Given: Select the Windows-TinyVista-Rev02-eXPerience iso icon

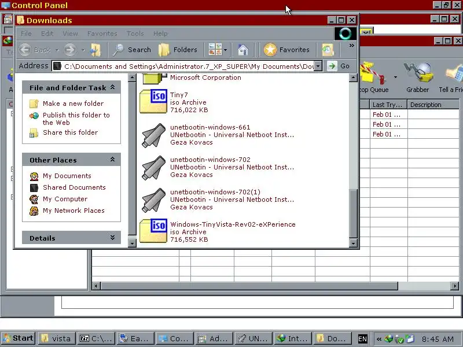Looking at the screenshot, I should point(153,231).
